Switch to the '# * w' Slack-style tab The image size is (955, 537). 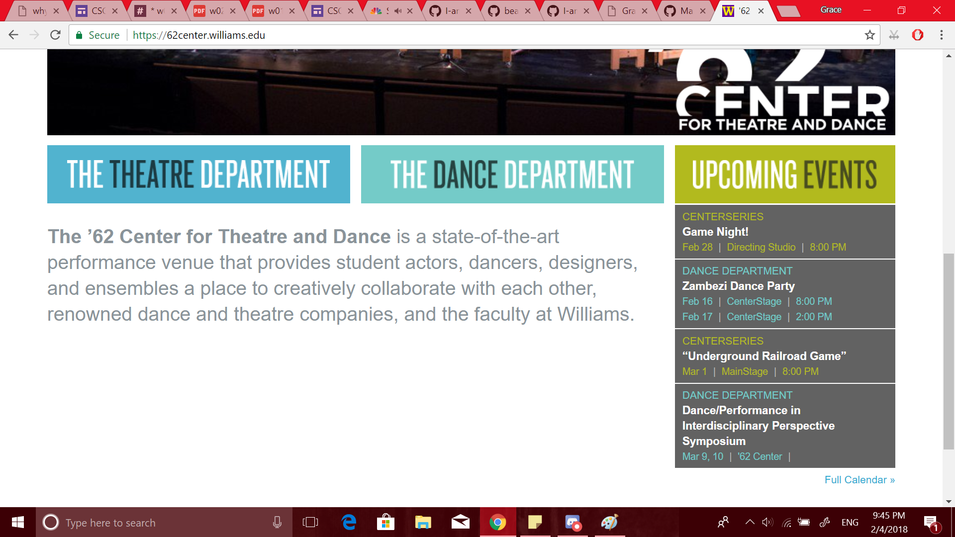(156, 11)
